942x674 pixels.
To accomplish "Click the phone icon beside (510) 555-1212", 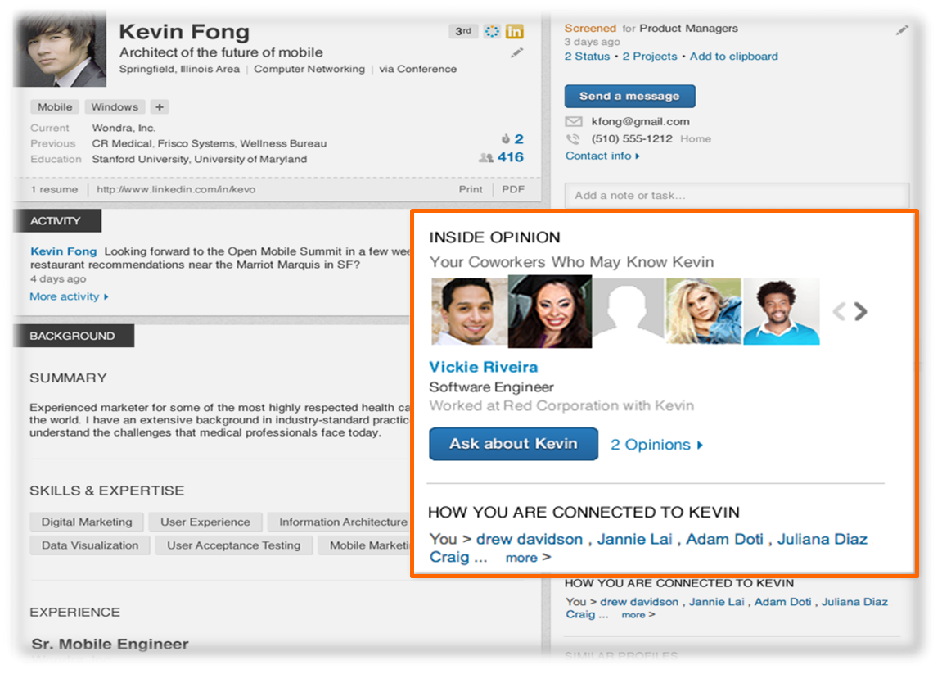I will (573, 139).
